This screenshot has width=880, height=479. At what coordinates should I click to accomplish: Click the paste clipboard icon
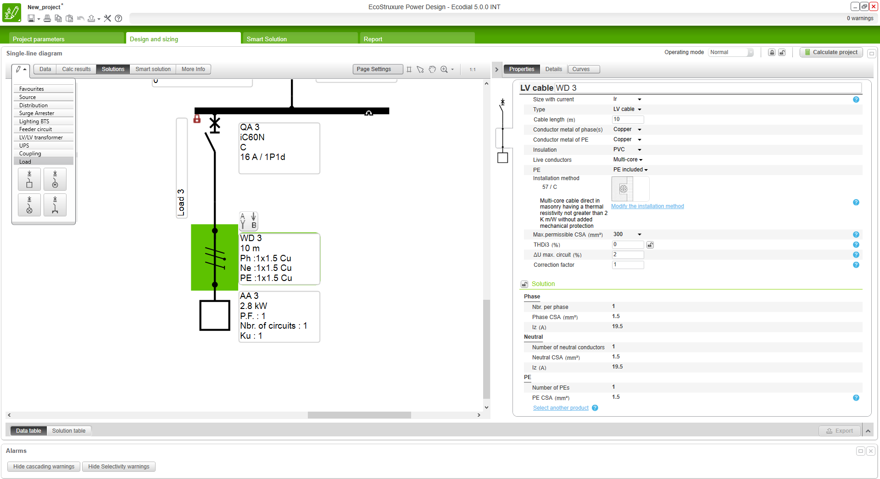[x=69, y=18]
